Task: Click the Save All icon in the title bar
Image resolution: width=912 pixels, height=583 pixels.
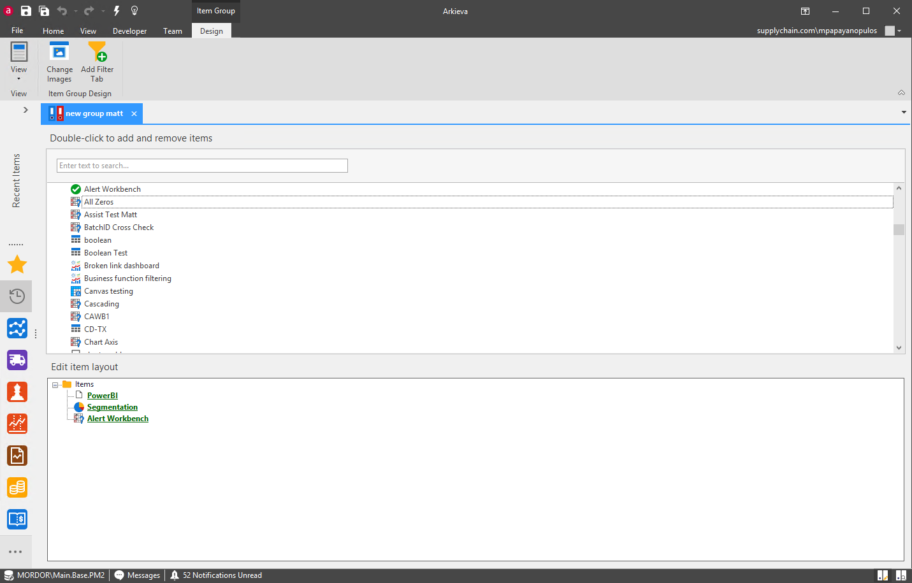Action: point(44,11)
